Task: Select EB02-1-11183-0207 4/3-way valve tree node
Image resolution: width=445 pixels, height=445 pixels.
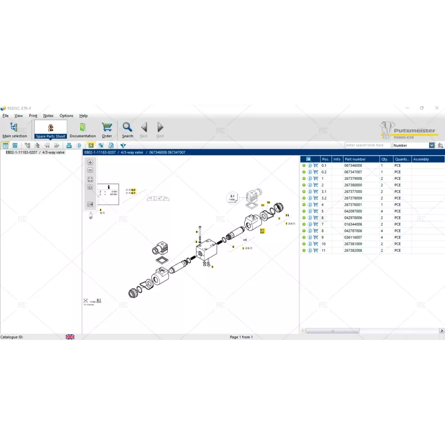Action: click(35, 153)
